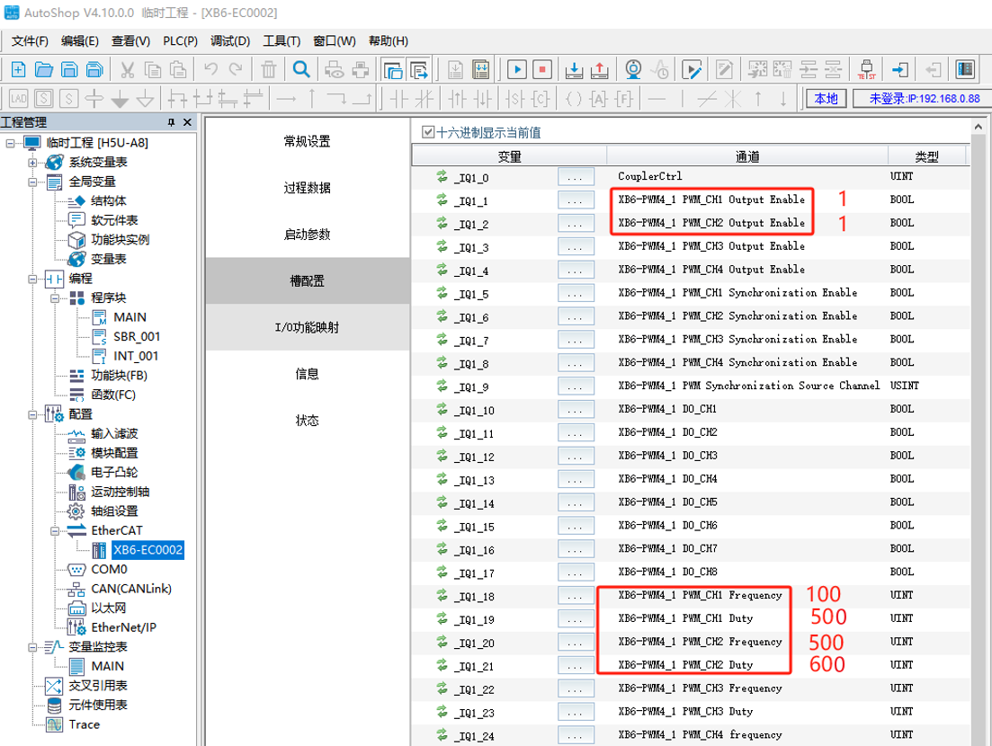This screenshot has height=746, width=992.
Task: Open project folder icon in toolbar
Action: coord(44,69)
